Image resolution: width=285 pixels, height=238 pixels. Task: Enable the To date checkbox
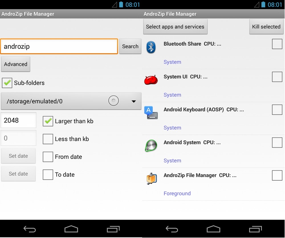48,175
